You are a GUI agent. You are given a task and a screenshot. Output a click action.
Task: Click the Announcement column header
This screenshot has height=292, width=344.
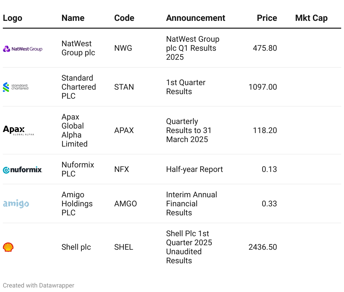pos(196,18)
